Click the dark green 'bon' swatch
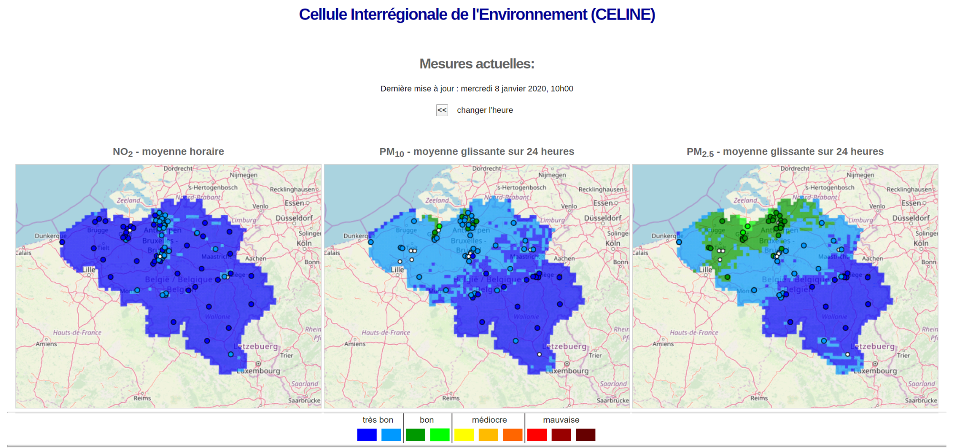This screenshot has width=953, height=448. coord(415,435)
